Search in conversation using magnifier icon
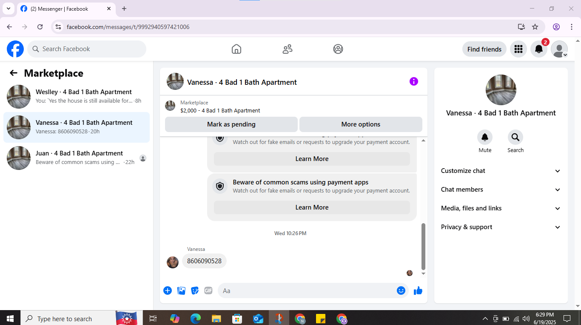Screen dimensions: 581x325 pyautogui.click(x=515, y=137)
